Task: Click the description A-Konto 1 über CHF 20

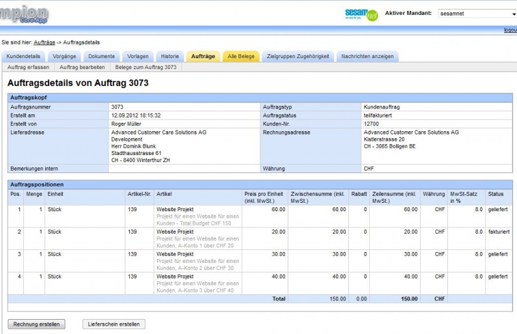Action: coord(198,242)
